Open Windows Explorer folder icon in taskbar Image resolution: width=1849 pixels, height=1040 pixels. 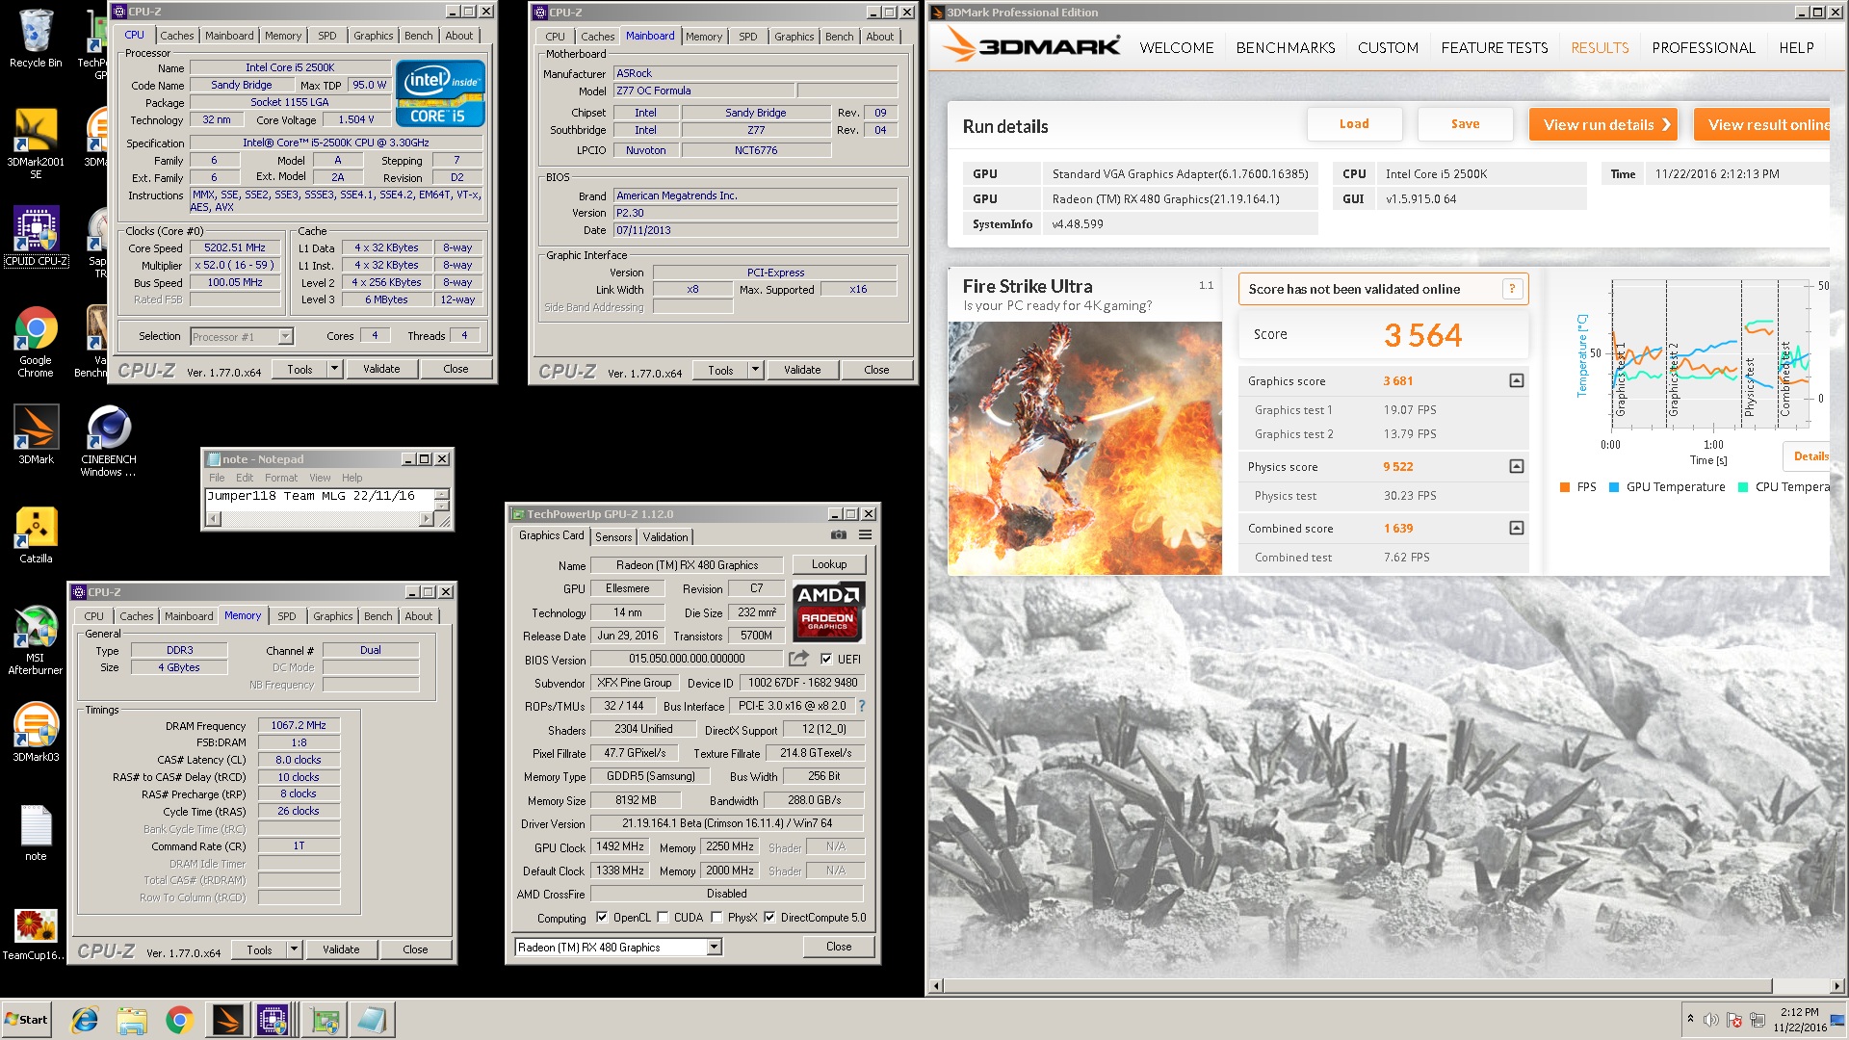132,1020
